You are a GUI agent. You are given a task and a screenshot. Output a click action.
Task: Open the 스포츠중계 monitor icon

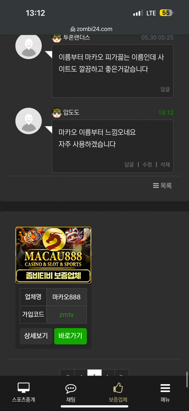click(x=24, y=388)
